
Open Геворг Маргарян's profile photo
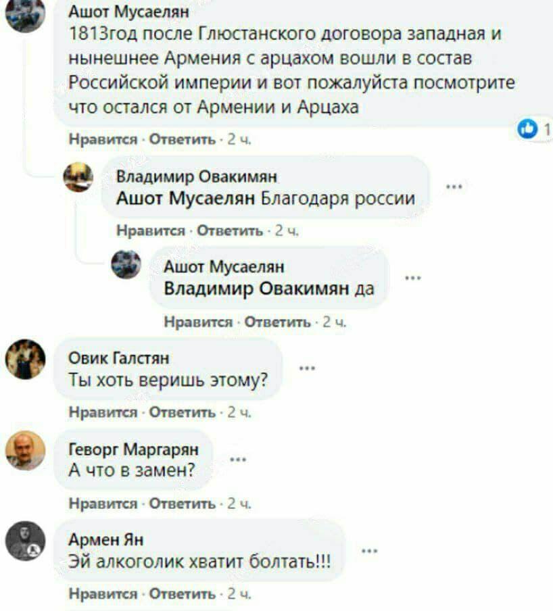25,450
